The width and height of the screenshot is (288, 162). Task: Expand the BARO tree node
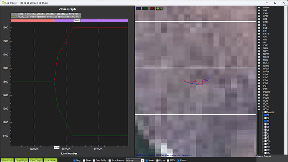pos(259,7)
